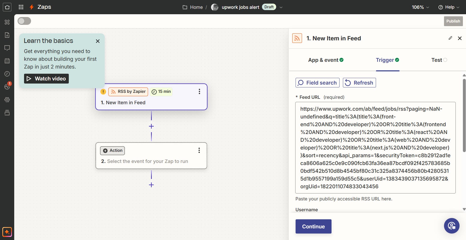Open the action step three-dot menu
Viewport: 466px width, 240px height.
click(x=199, y=151)
